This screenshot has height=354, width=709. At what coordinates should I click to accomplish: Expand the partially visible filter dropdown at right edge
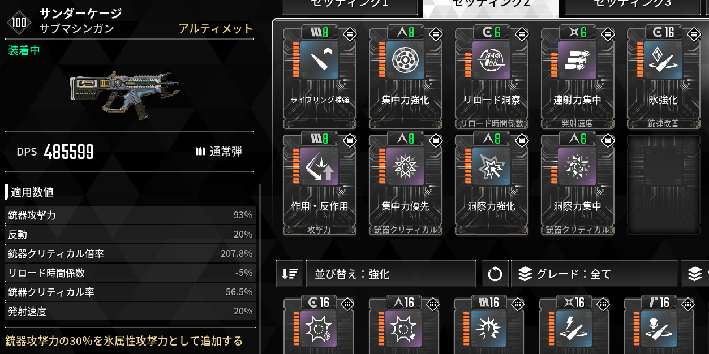click(x=695, y=274)
